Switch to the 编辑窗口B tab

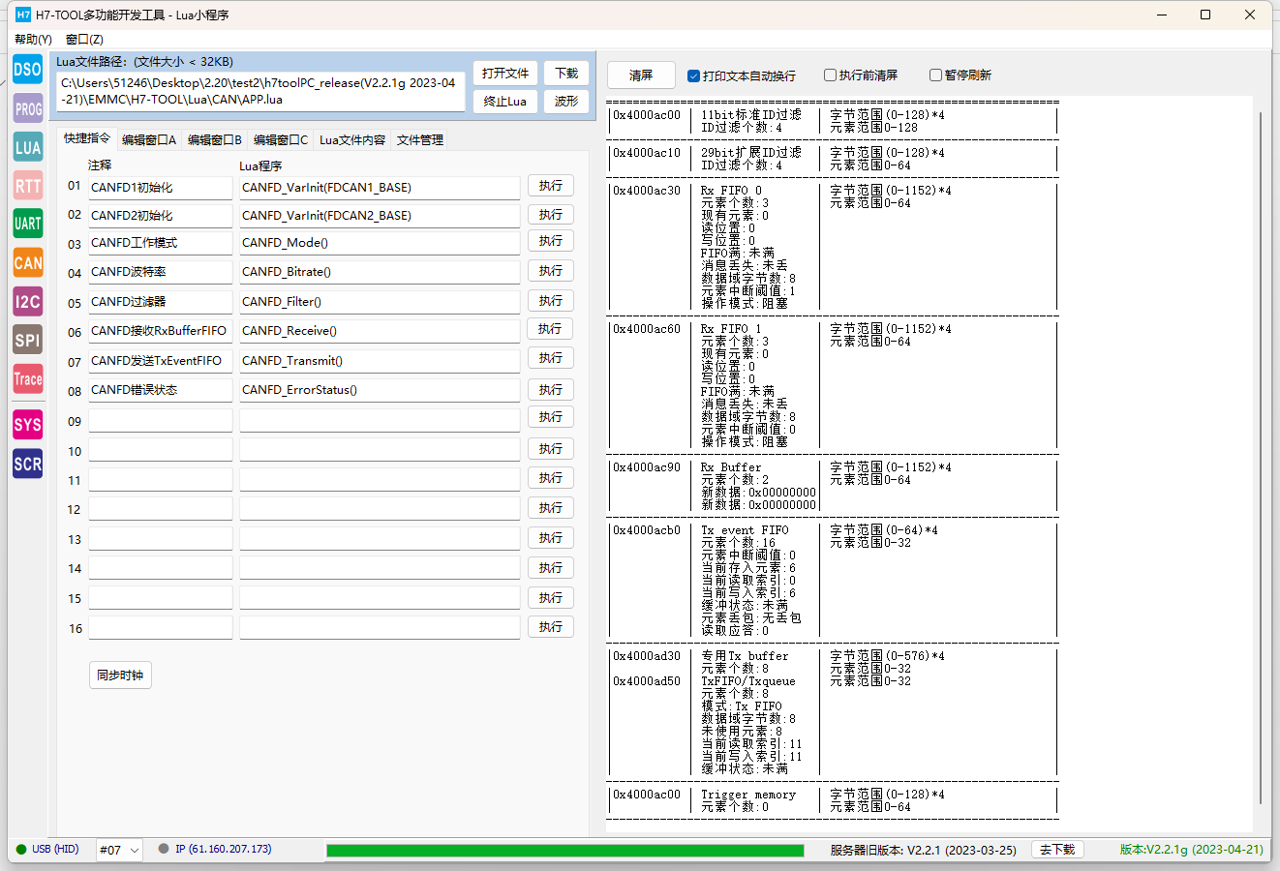click(x=215, y=139)
